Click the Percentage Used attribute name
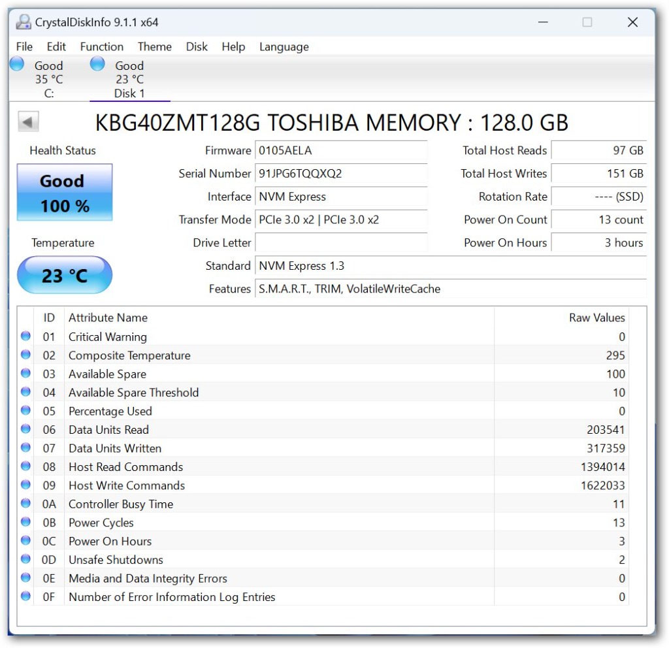Image resolution: width=669 pixels, height=648 pixels. tap(110, 412)
